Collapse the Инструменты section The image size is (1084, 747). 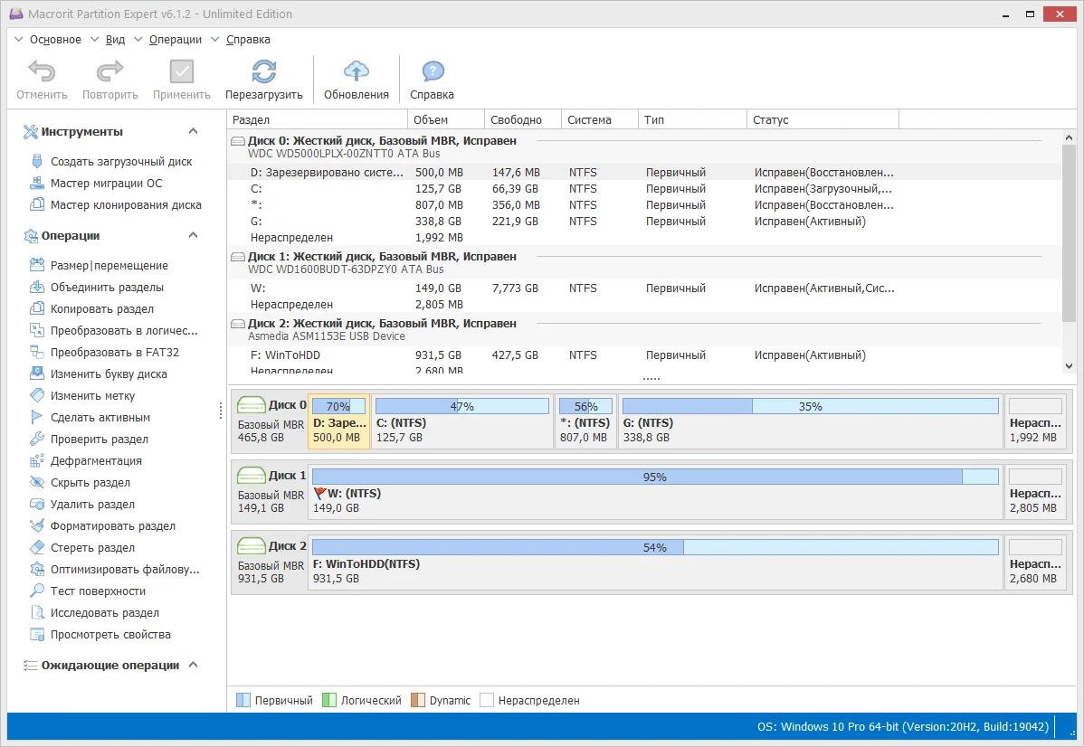click(x=193, y=131)
